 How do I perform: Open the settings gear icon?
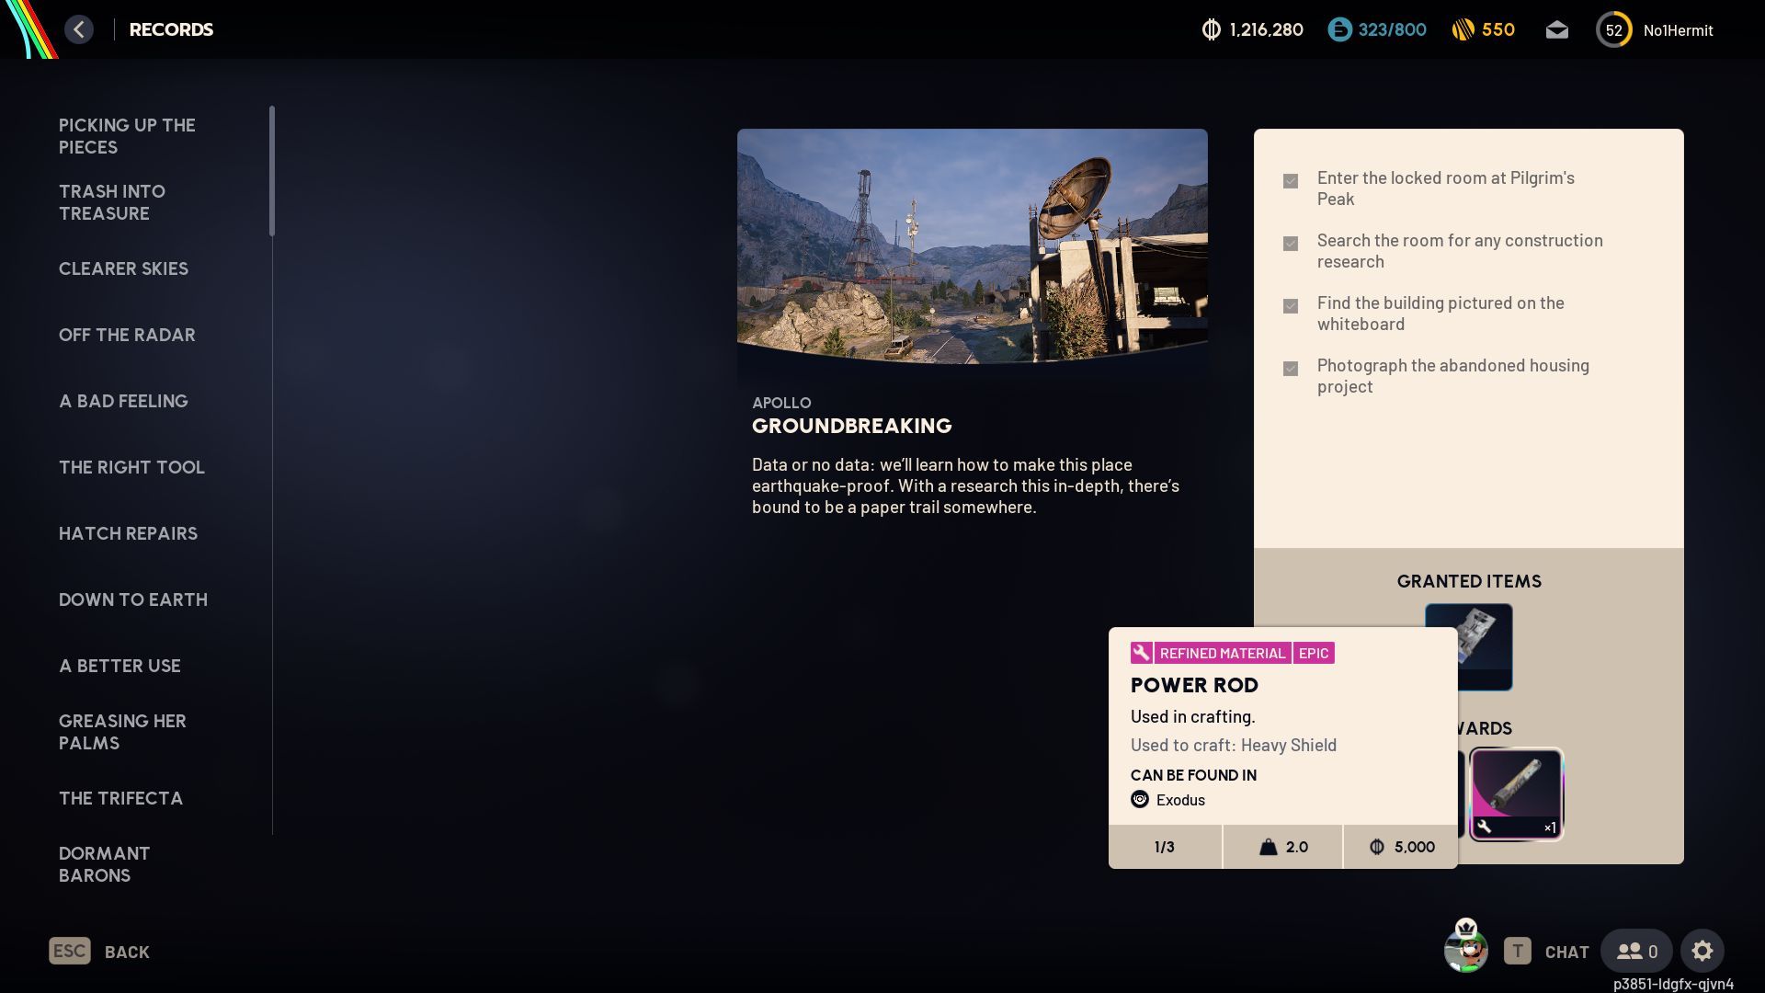(x=1702, y=951)
